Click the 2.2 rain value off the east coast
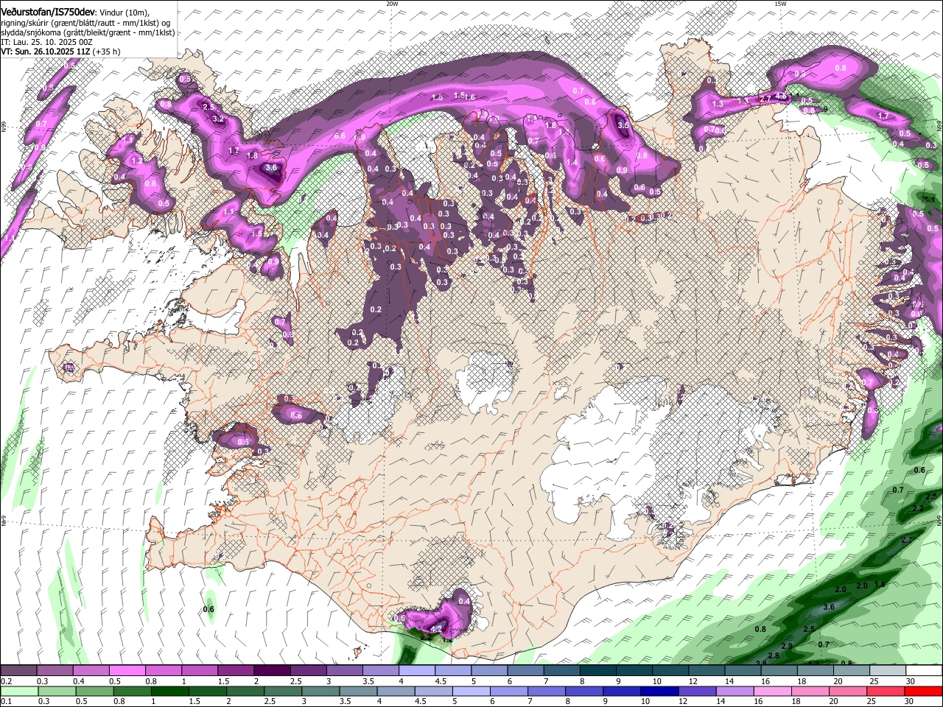This screenshot has height=707, width=943. (917, 509)
